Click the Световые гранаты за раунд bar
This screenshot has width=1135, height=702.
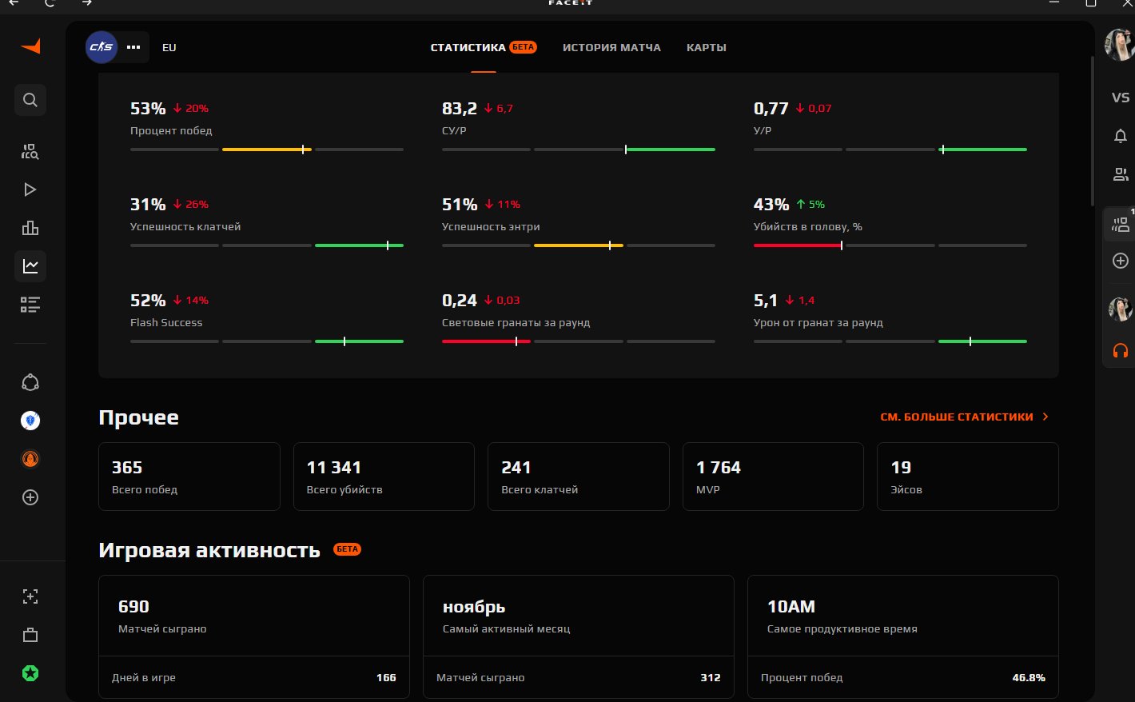pos(579,341)
